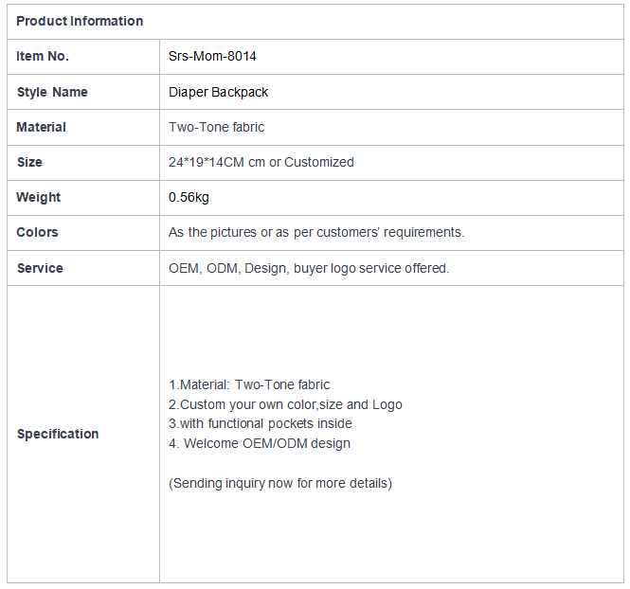630x589 pixels.
Task: Click specification line 1.Material: Two-Tone fabric
Action: (x=249, y=384)
